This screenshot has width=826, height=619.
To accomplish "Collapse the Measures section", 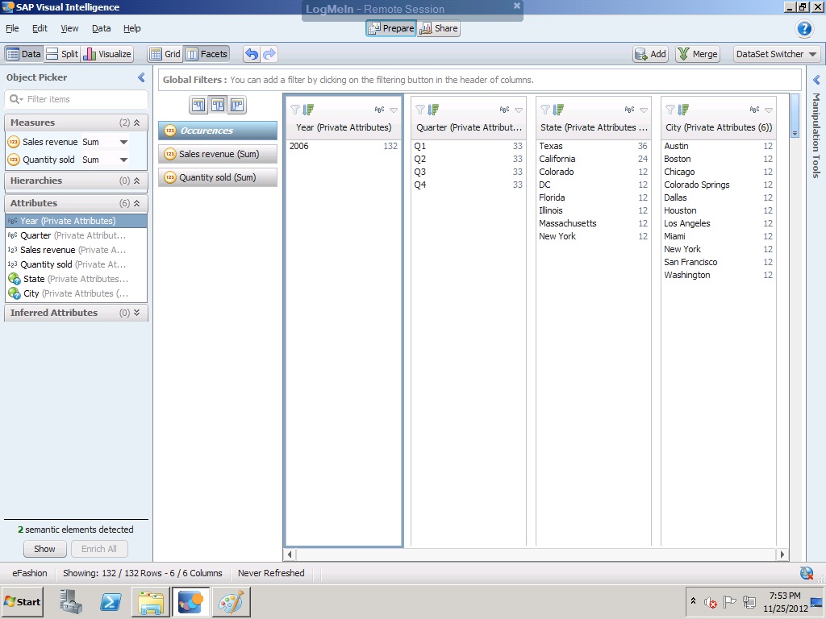I will pyautogui.click(x=136, y=123).
